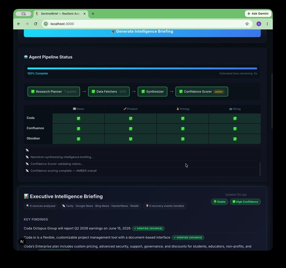Click the 100% Complete label

coord(37,73)
